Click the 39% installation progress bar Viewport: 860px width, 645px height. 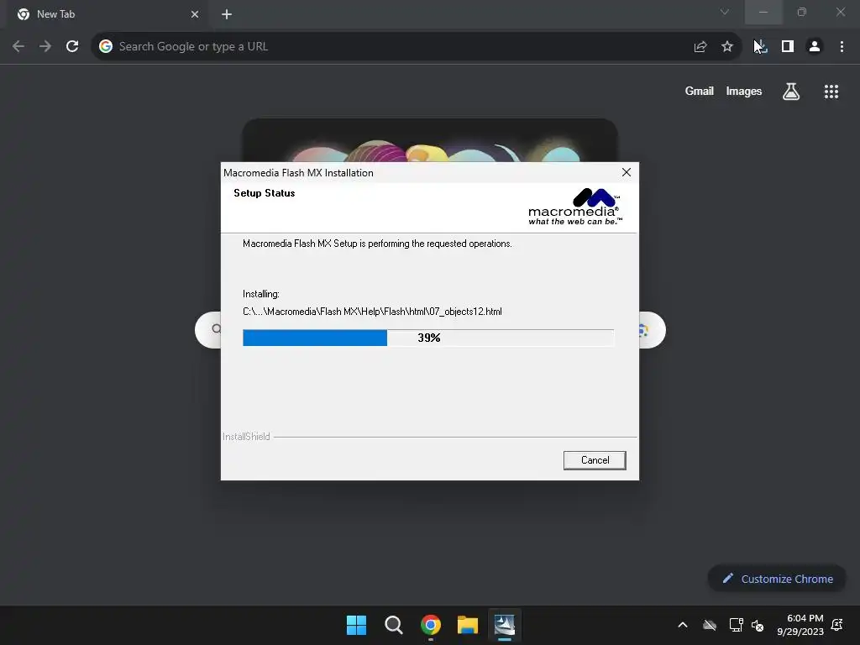click(428, 338)
